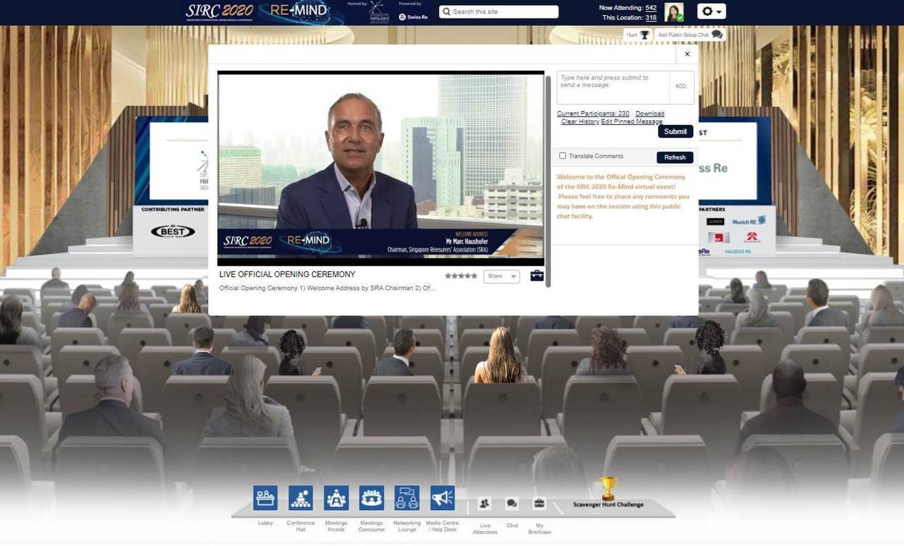904x546 pixels.
Task: Open the settings gear dropdown
Action: coord(711,12)
